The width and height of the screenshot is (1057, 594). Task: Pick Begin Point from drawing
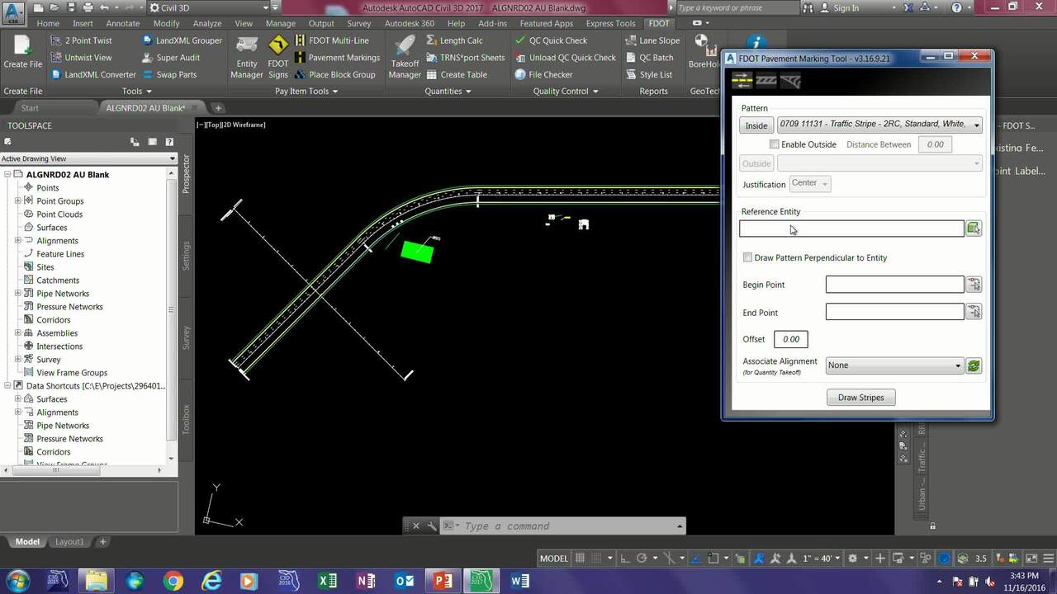(x=974, y=285)
